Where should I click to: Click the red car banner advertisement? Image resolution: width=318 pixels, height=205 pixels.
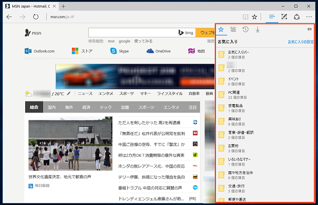point(135,76)
